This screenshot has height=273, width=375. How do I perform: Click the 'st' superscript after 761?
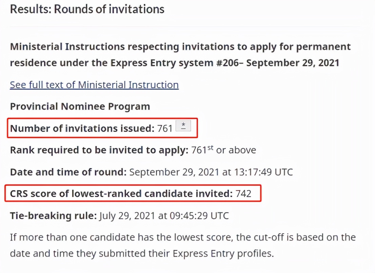pos(210,147)
